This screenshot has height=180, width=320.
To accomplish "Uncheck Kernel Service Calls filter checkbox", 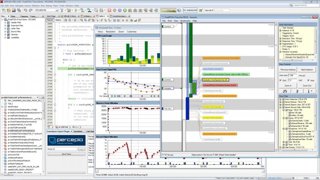I will point(283,107).
